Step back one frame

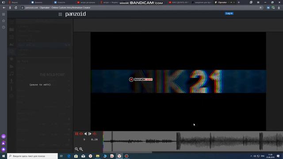point(85,134)
